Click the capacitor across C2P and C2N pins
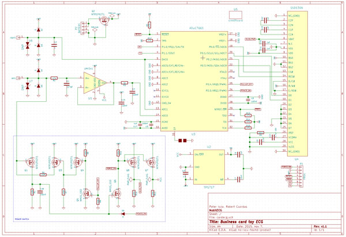346x237 pixels. click(265, 21)
